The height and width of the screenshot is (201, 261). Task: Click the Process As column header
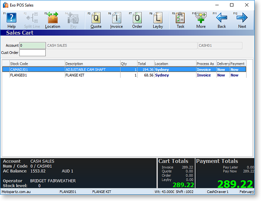coord(205,63)
